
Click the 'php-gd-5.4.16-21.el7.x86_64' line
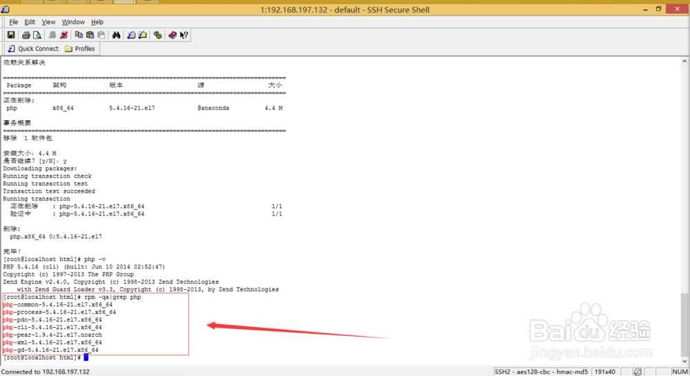tap(50, 350)
